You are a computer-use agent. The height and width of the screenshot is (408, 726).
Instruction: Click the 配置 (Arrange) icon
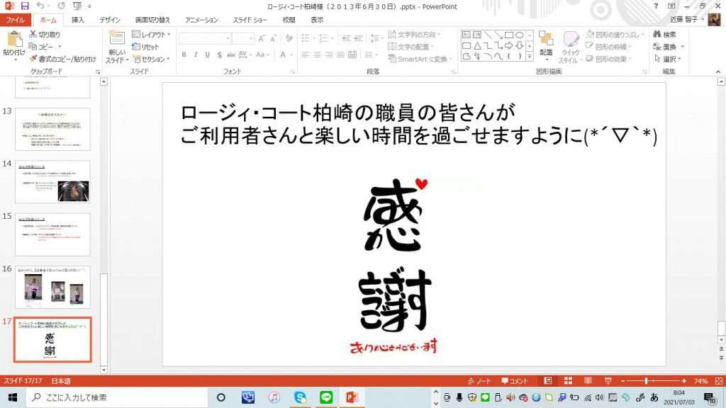coord(545,42)
